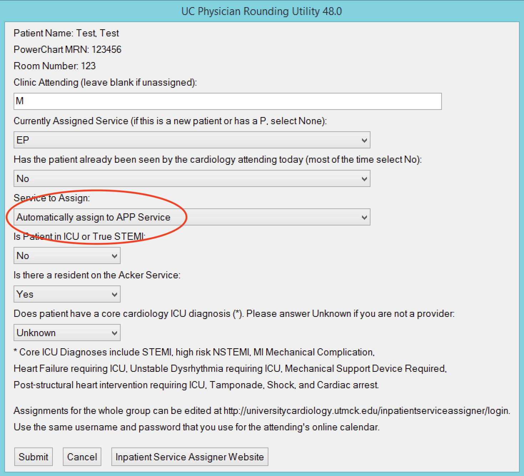Expand the already seen by cardiology attending dropdown
Viewport: 524px width, 476px height.
click(x=192, y=178)
